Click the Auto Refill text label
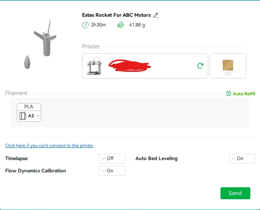260x210 pixels. pyautogui.click(x=244, y=94)
